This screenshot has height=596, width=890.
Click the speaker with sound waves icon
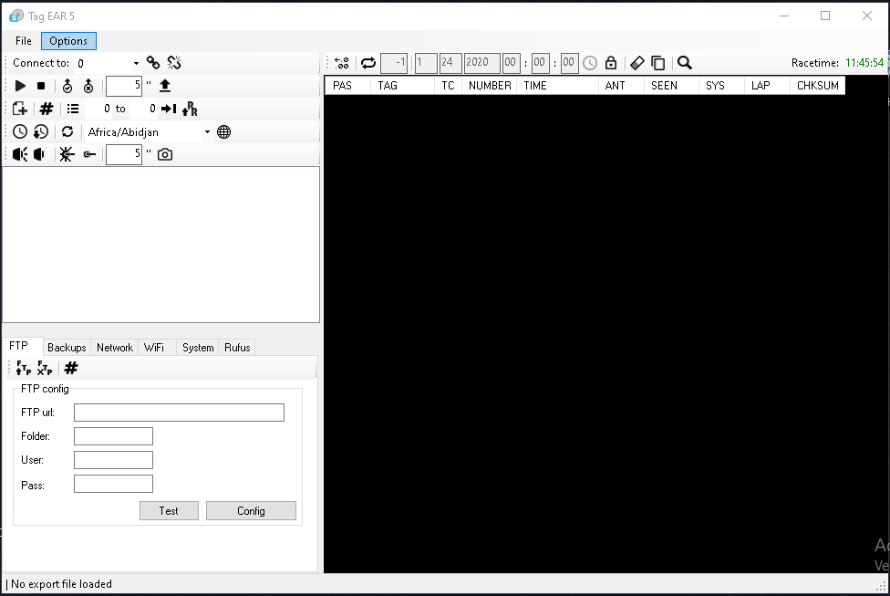pos(20,154)
